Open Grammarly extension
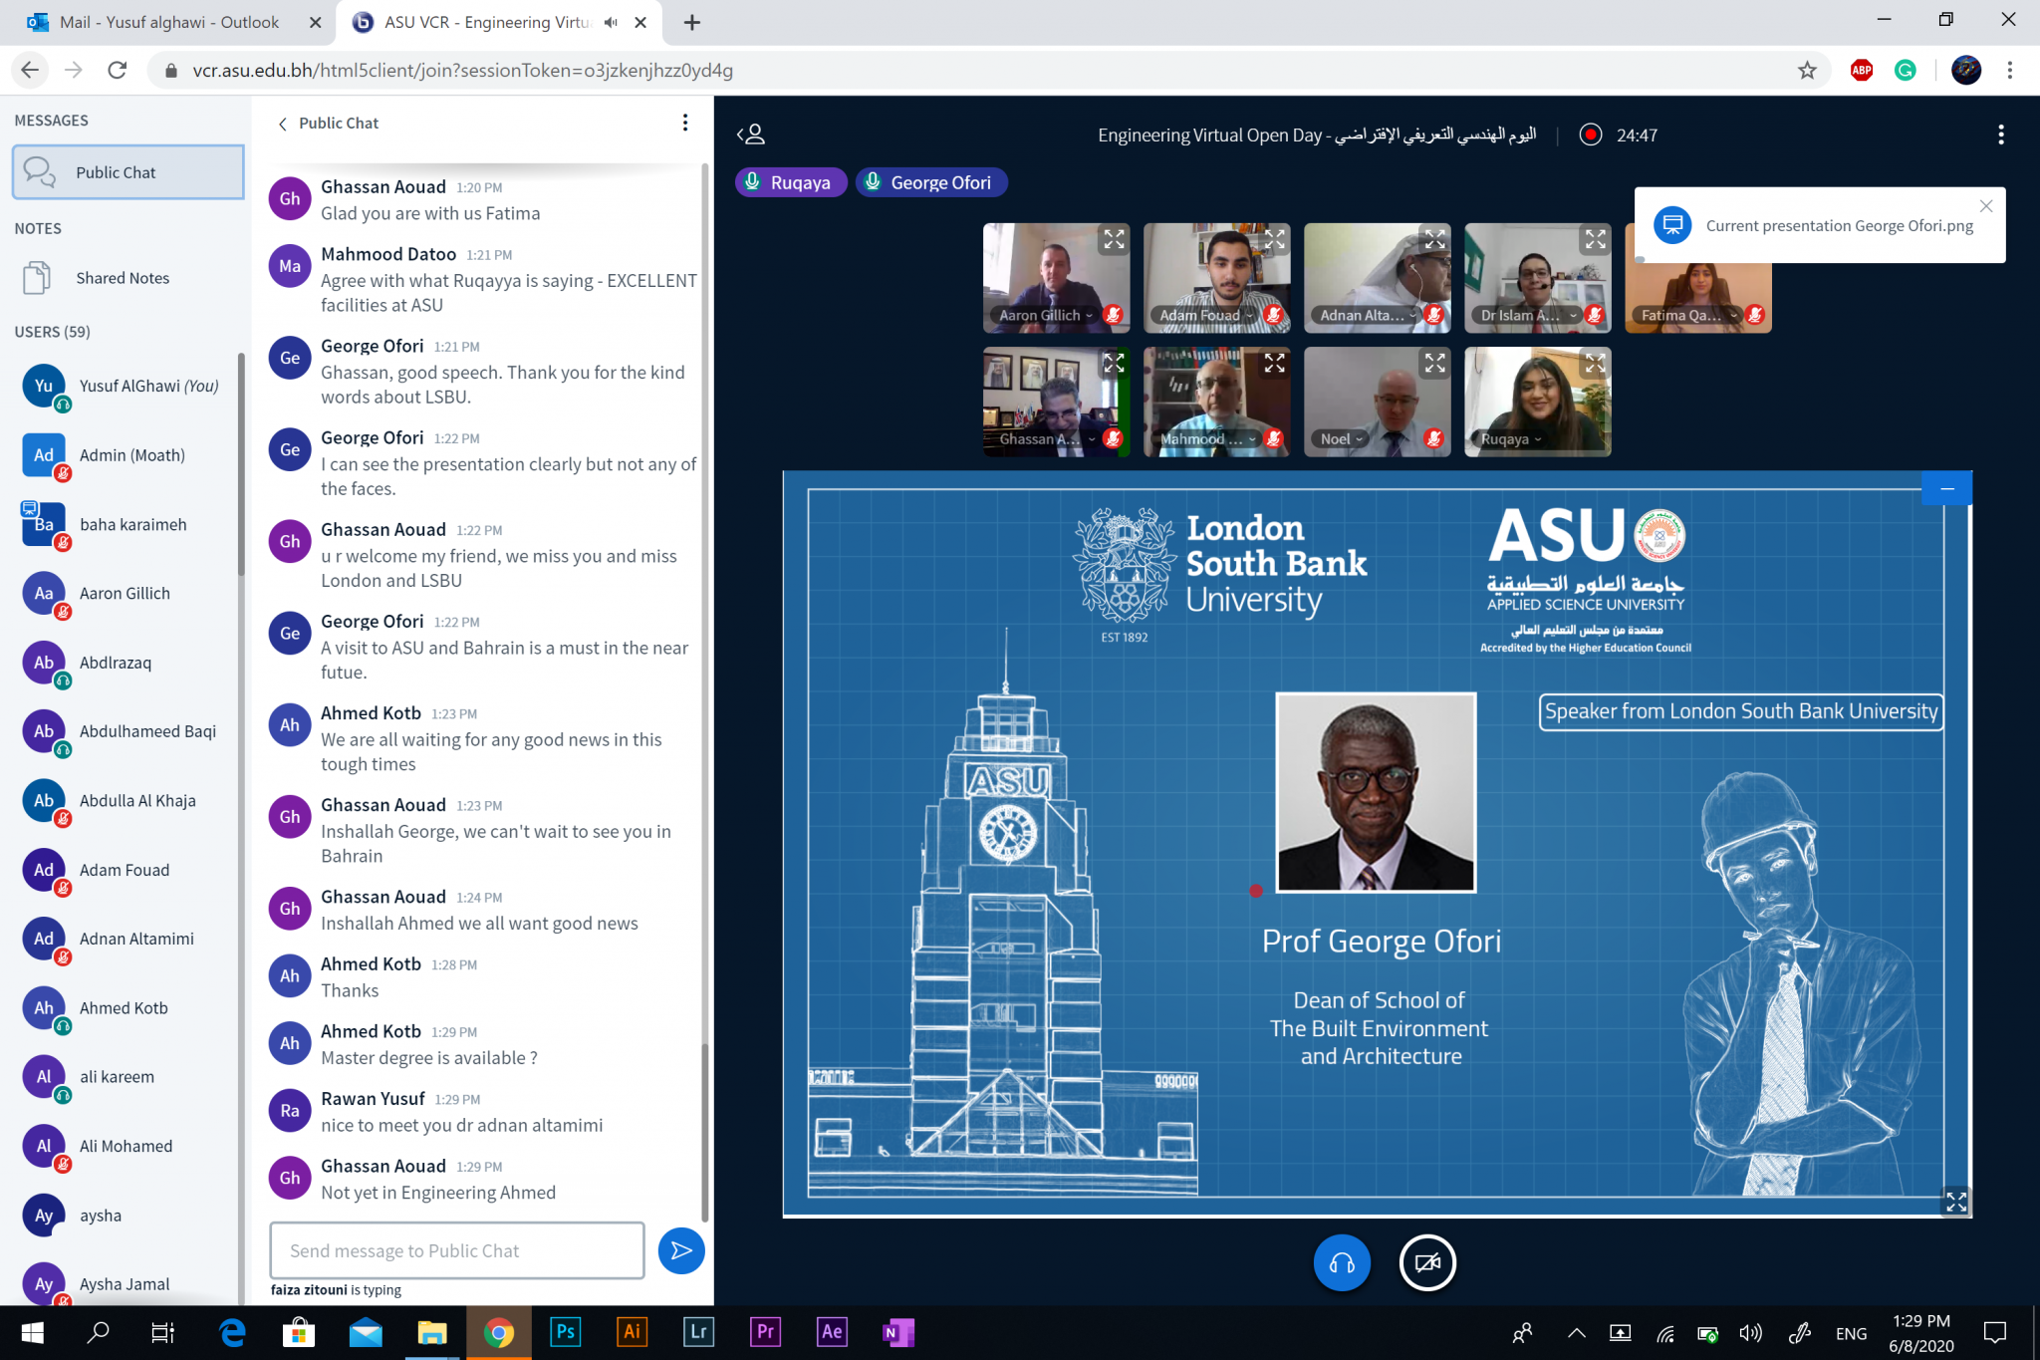Viewport: 2040px width, 1360px height. click(x=1905, y=70)
